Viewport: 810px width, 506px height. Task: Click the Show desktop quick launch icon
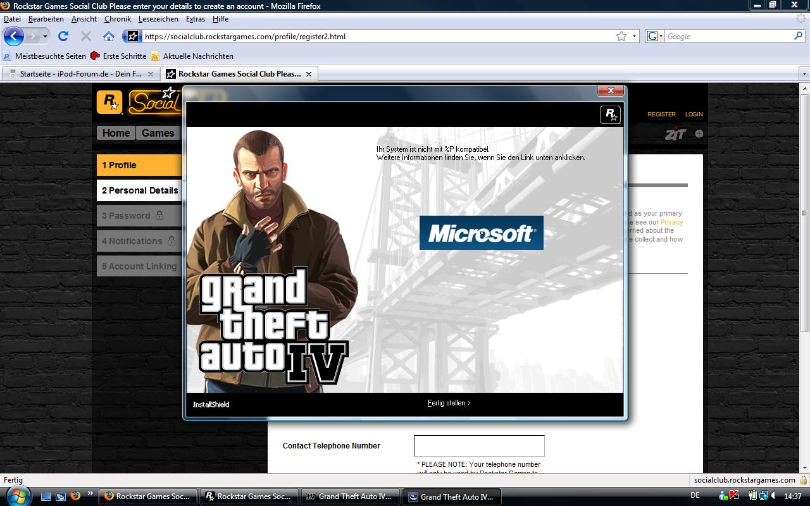tap(47, 496)
